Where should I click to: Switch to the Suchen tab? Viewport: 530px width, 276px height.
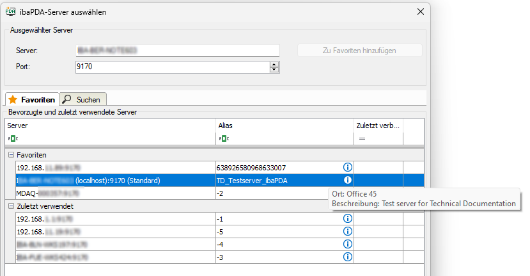(x=82, y=100)
